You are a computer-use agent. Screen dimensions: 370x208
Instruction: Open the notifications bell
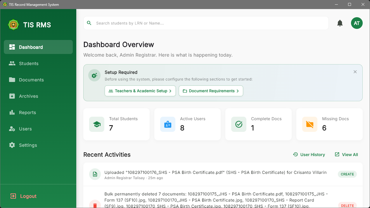[x=340, y=23]
